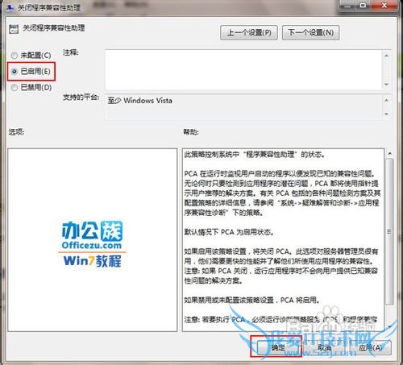This screenshot has height=365, width=403.
Task: Click the policy setting icon beside heading
Action: [x=14, y=29]
